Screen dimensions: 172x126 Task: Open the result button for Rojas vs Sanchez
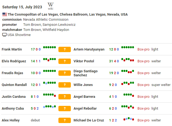point(65,73)
